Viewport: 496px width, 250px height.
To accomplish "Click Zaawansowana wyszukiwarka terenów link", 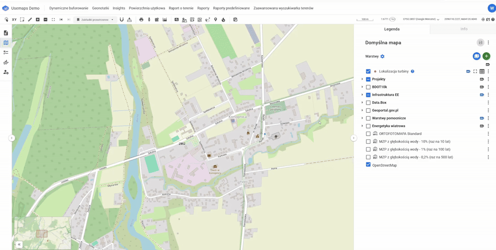I will [283, 8].
